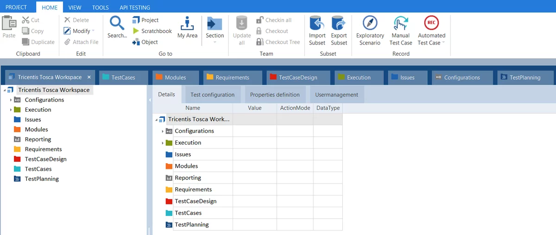Click the Checkin all lock icon

pyautogui.click(x=260, y=20)
